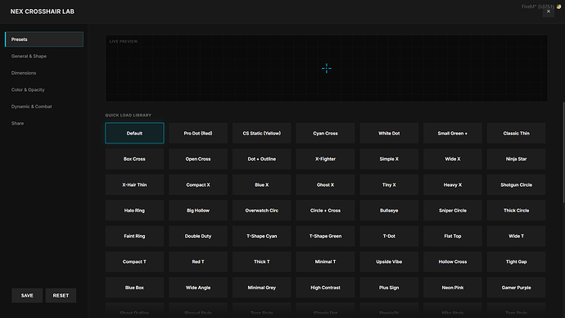The height and width of the screenshot is (318, 565).
Task: Click the preset library vertical scrollbar
Action: pyautogui.click(x=563, y=152)
